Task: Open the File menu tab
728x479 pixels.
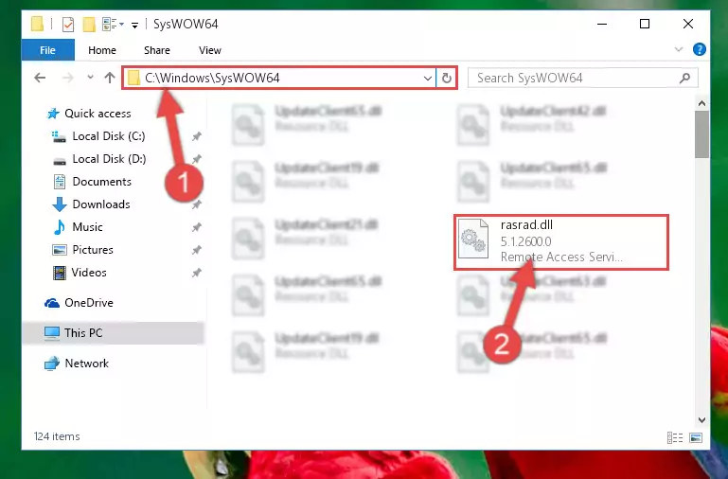Action: (x=48, y=50)
